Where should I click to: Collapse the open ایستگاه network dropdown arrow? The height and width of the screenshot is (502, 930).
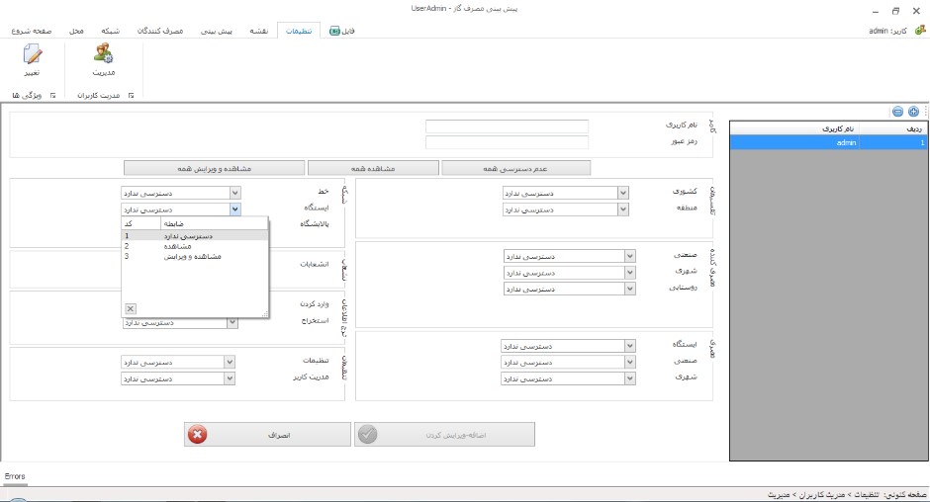[234, 209]
